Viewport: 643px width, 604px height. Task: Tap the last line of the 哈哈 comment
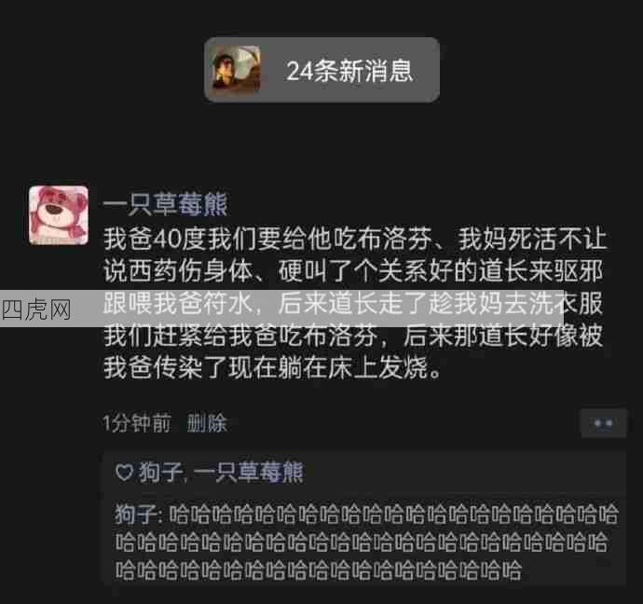coord(318,570)
